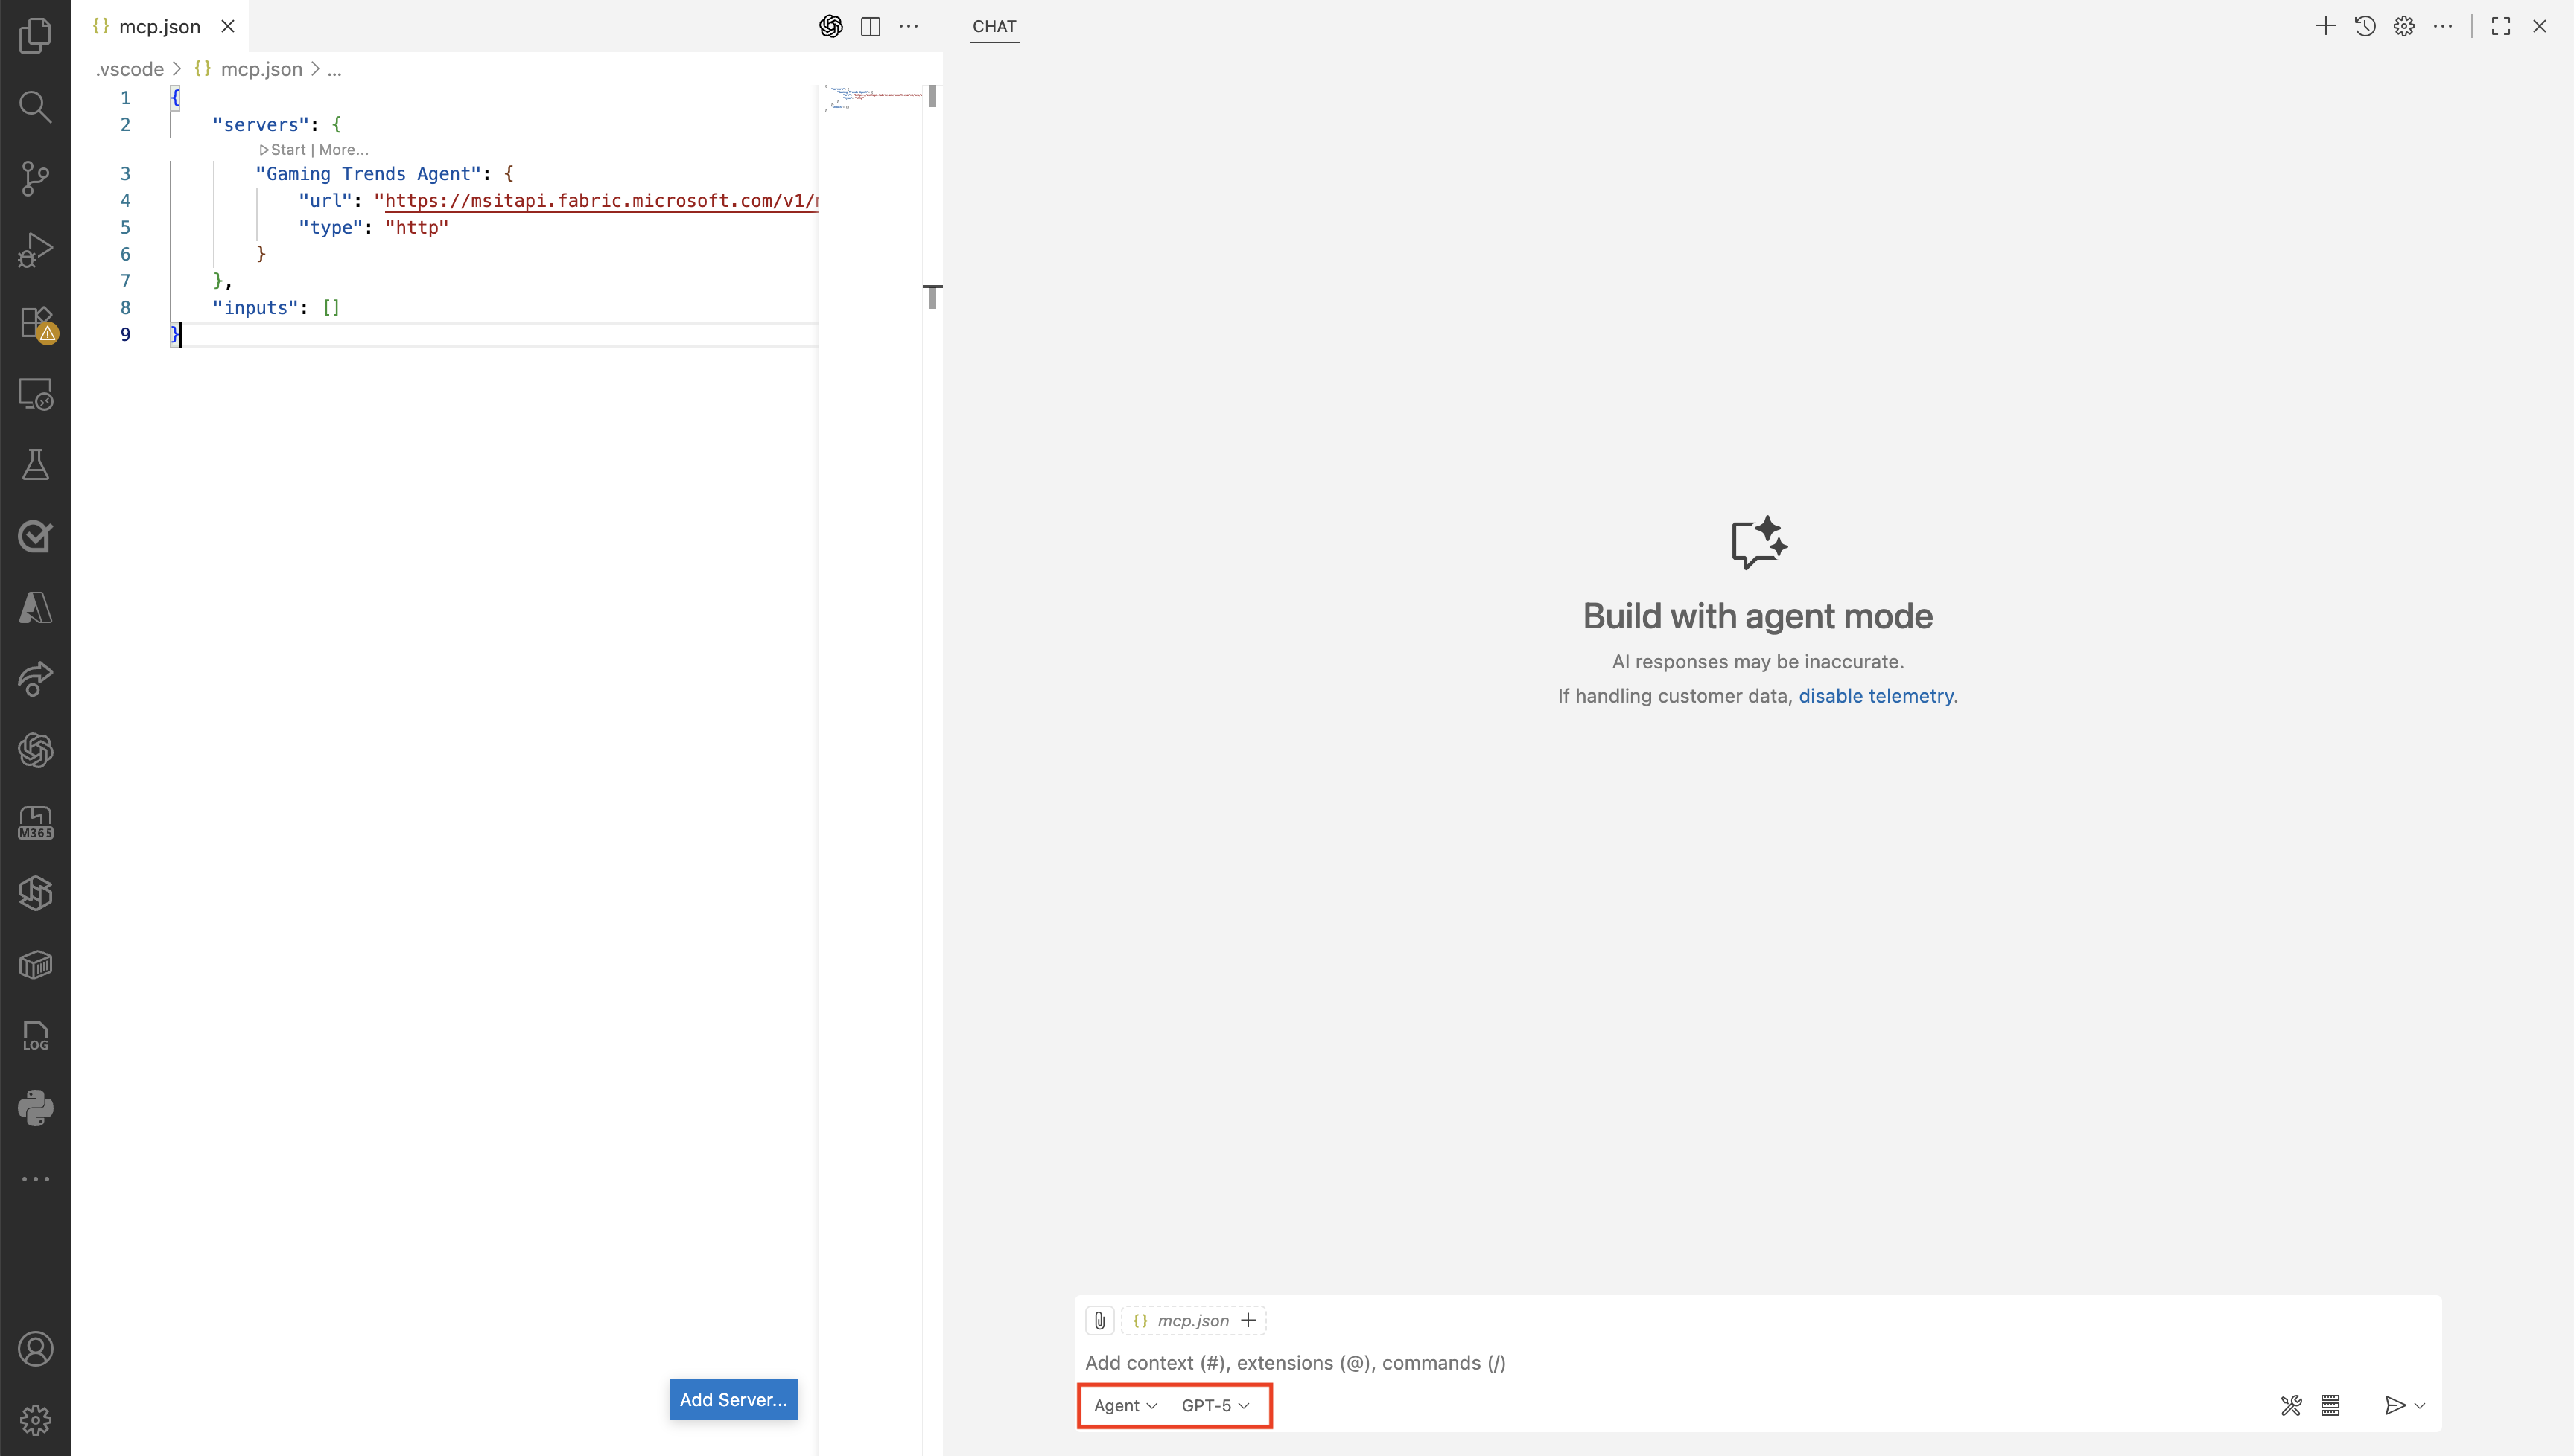Viewport: 2574px width, 1456px height.
Task: Open the Python extension view
Action: (35, 1107)
